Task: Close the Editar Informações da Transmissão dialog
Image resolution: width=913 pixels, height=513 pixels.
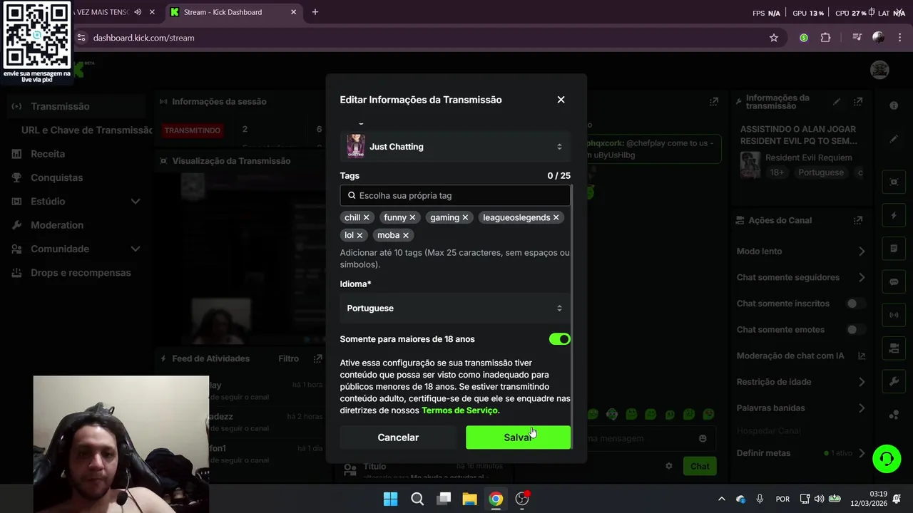Action: point(561,100)
